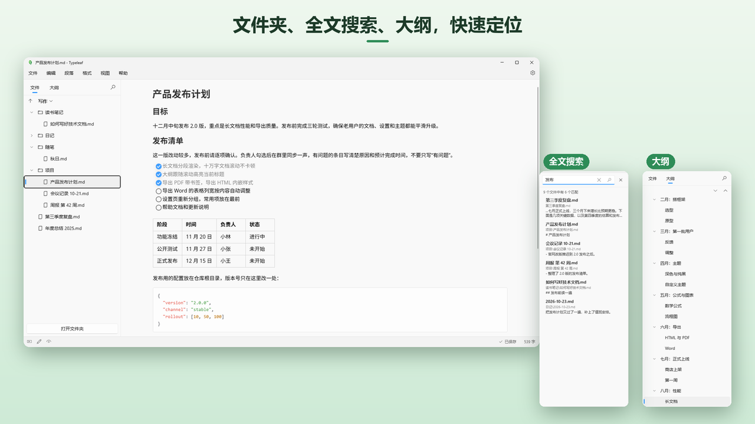Click the 已保存 saved indicator in status bar

click(x=507, y=342)
